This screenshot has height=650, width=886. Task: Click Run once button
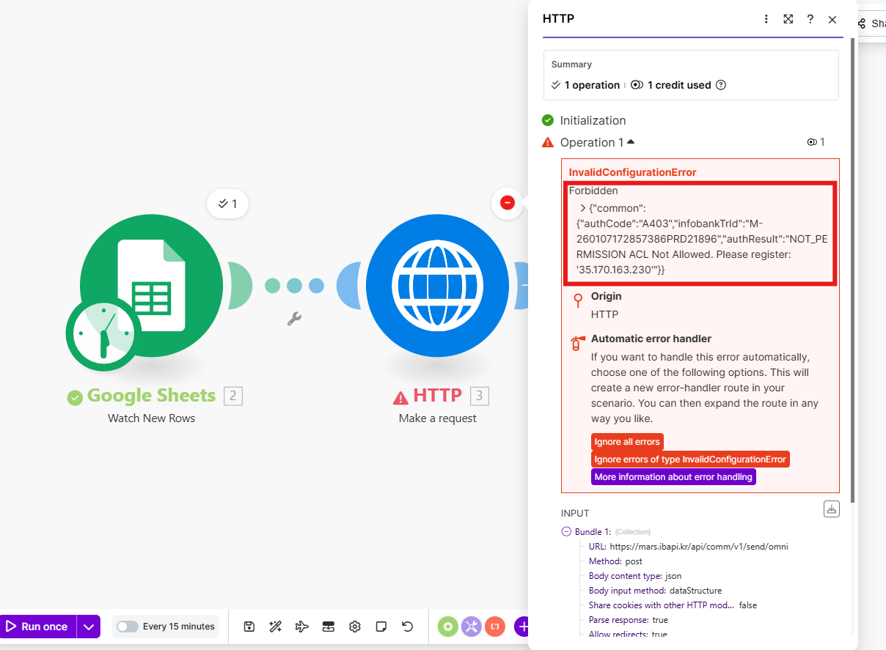pos(38,627)
